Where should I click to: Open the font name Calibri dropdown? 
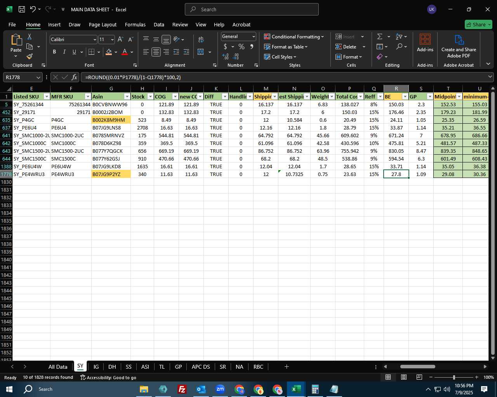pos(95,40)
